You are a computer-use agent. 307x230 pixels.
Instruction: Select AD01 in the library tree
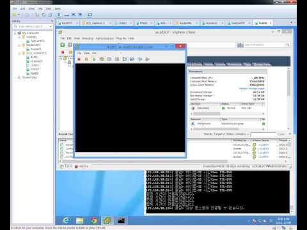tap(34, 57)
